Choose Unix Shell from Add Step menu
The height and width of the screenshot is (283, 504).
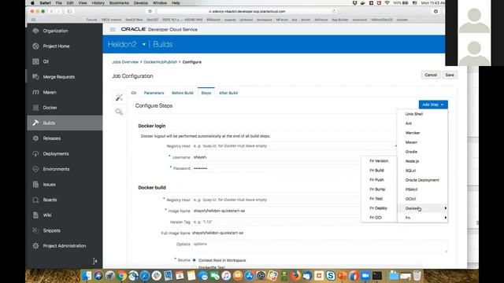(422, 114)
